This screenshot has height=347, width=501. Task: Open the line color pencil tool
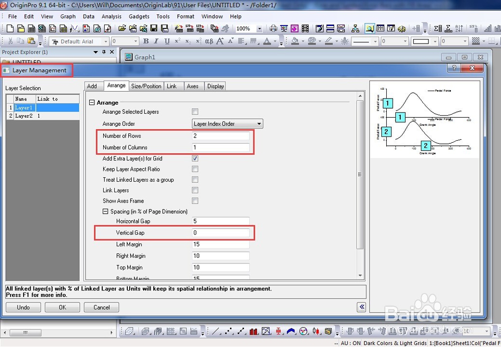point(329,41)
